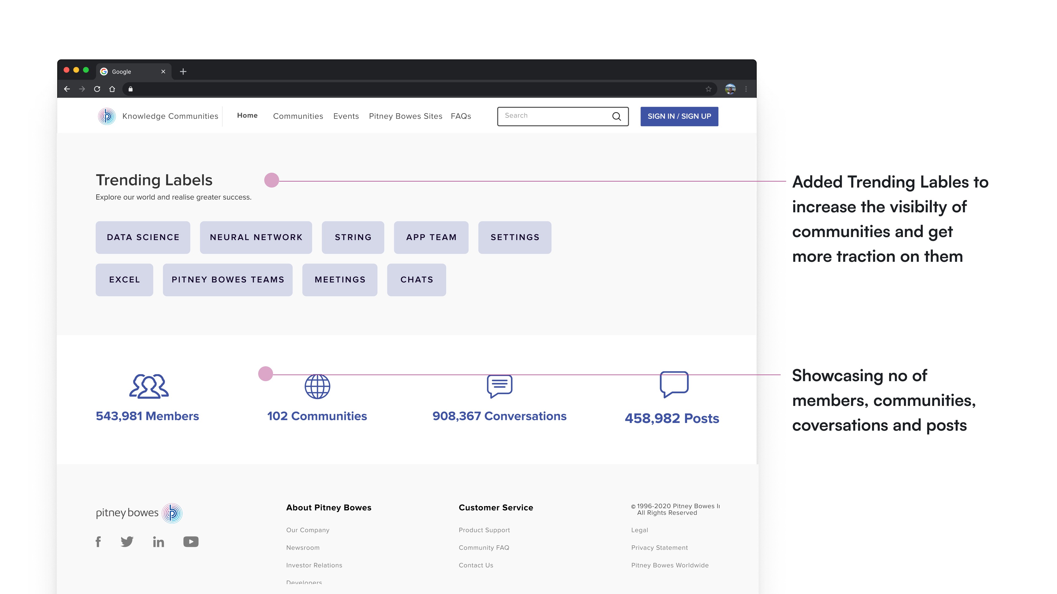Choose the NEURAL NETWORK label
1057x594 pixels.
(256, 237)
